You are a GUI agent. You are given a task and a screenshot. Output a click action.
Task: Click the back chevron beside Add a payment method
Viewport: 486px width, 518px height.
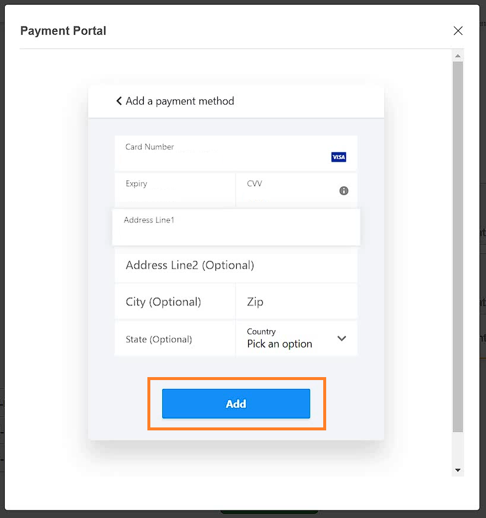119,101
